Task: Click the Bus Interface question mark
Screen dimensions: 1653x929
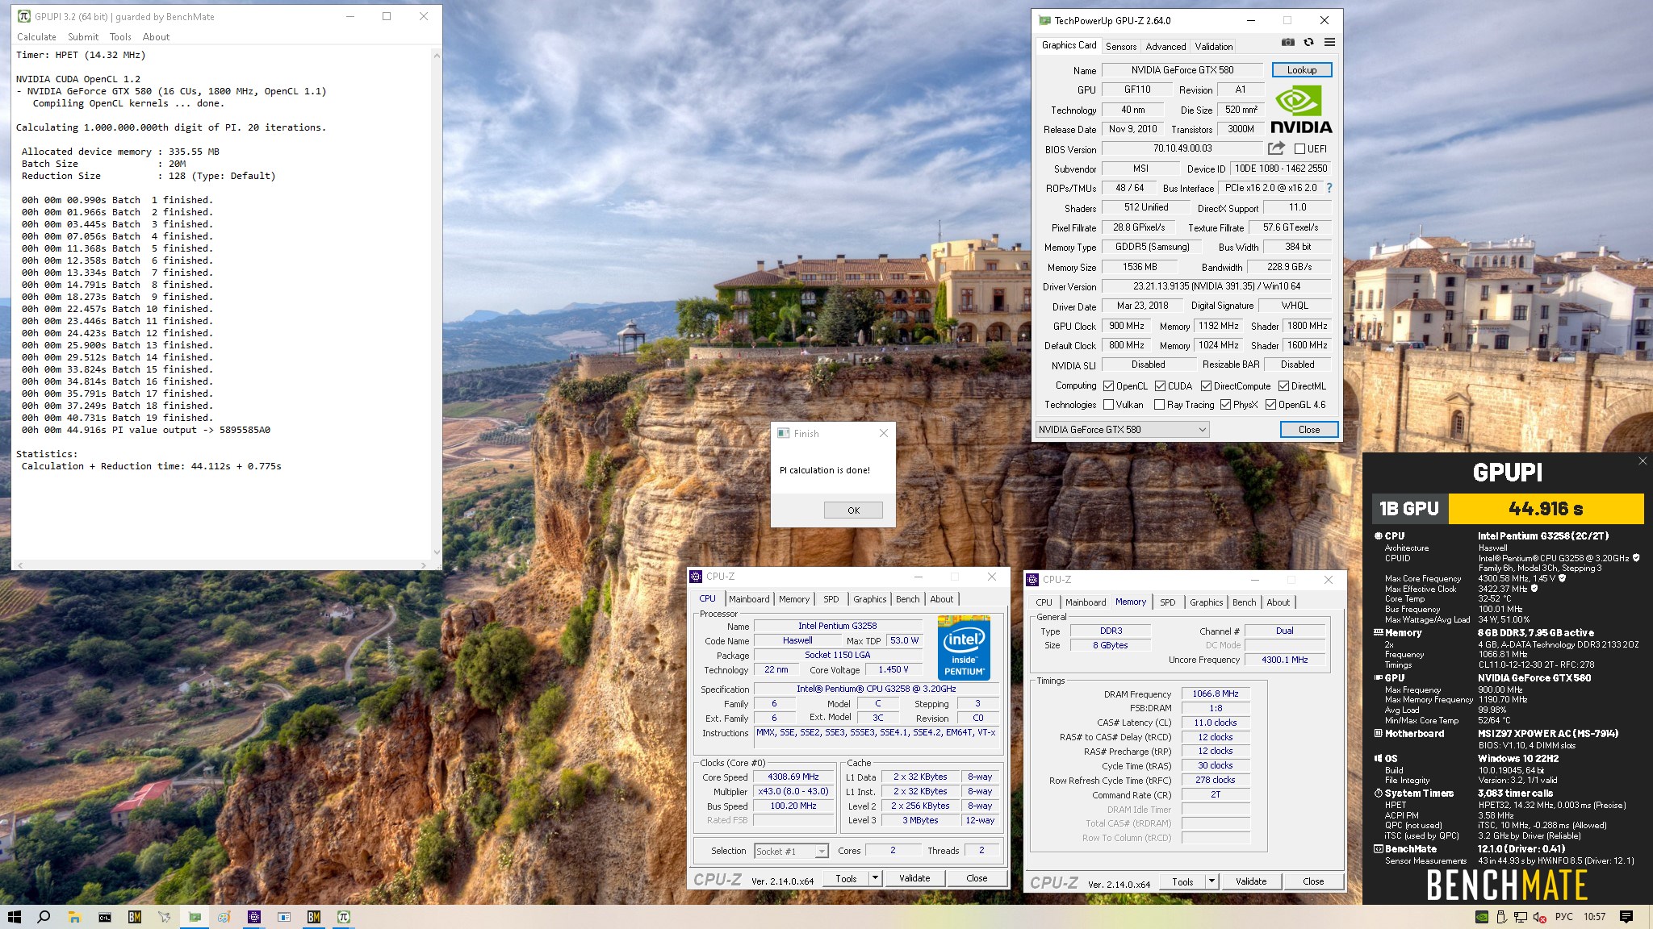Action: pos(1329,188)
